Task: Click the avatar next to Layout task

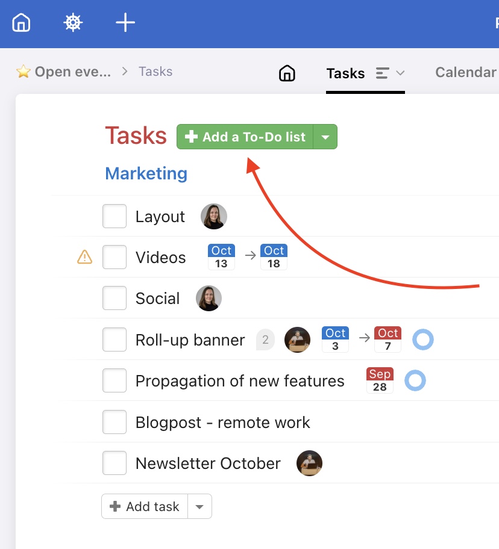Action: 214,216
